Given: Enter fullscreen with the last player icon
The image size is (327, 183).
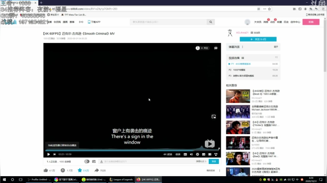Looking at the screenshot, I should click(216, 154).
